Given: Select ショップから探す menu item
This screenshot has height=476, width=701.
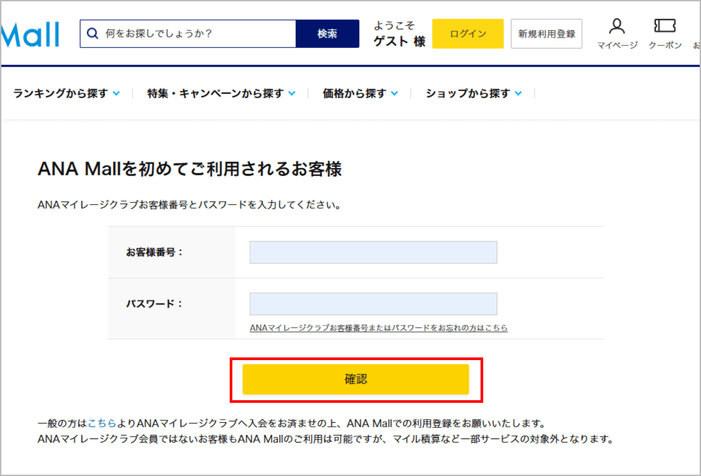Looking at the screenshot, I should (467, 93).
